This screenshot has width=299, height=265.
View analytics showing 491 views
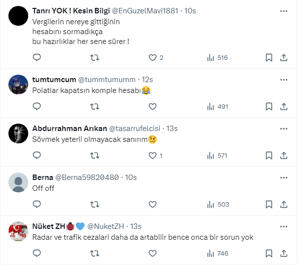tap(217, 106)
